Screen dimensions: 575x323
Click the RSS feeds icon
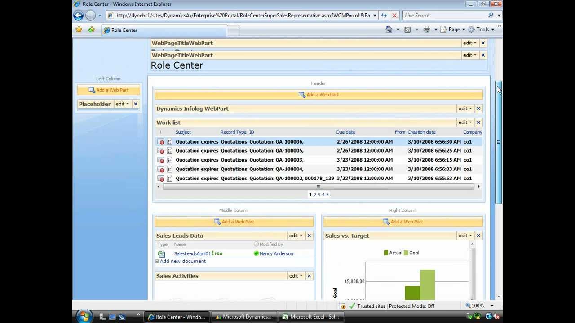click(x=407, y=30)
